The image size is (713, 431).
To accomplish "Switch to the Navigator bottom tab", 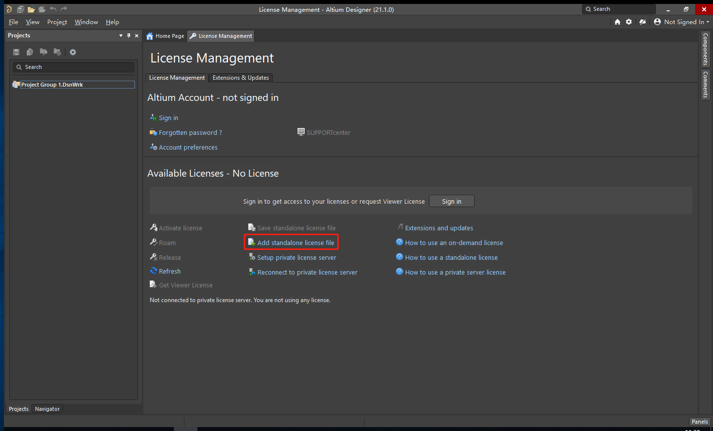I will tap(47, 409).
